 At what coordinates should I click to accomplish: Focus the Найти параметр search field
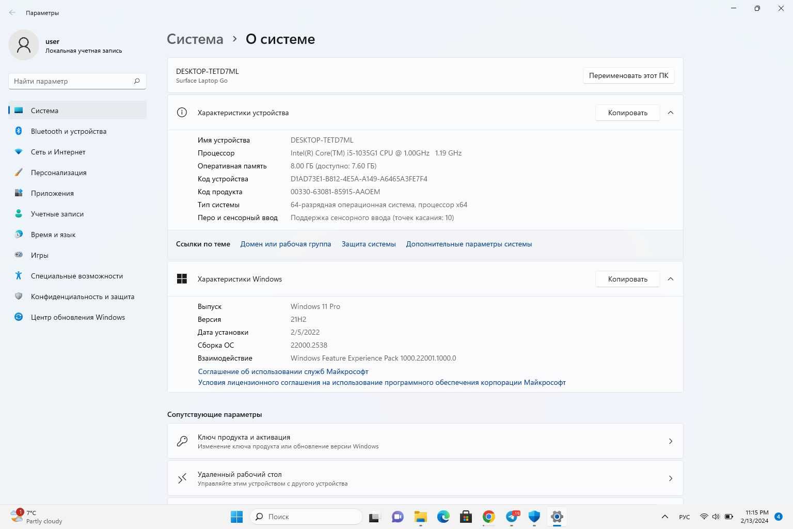77,81
